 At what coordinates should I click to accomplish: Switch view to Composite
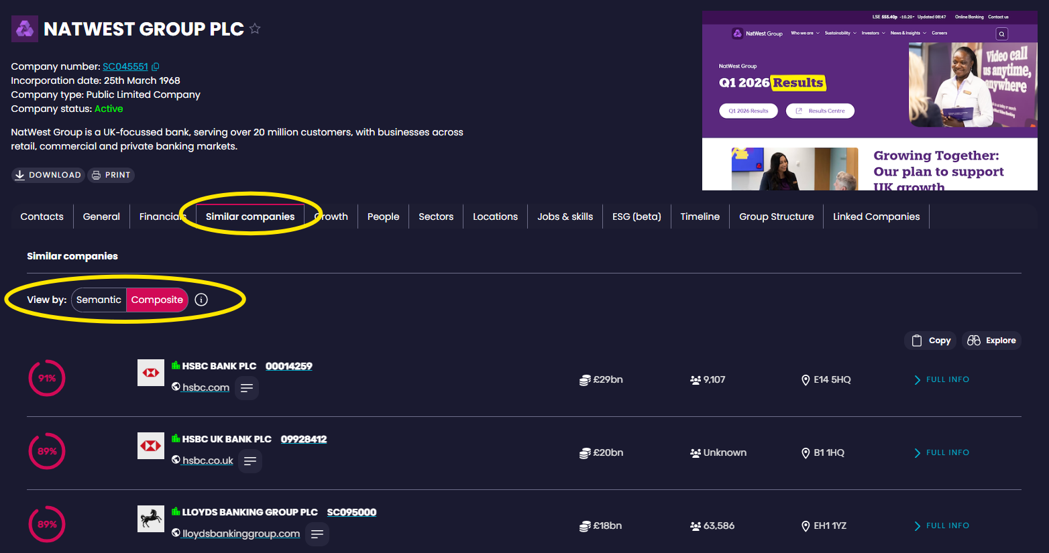pos(157,300)
